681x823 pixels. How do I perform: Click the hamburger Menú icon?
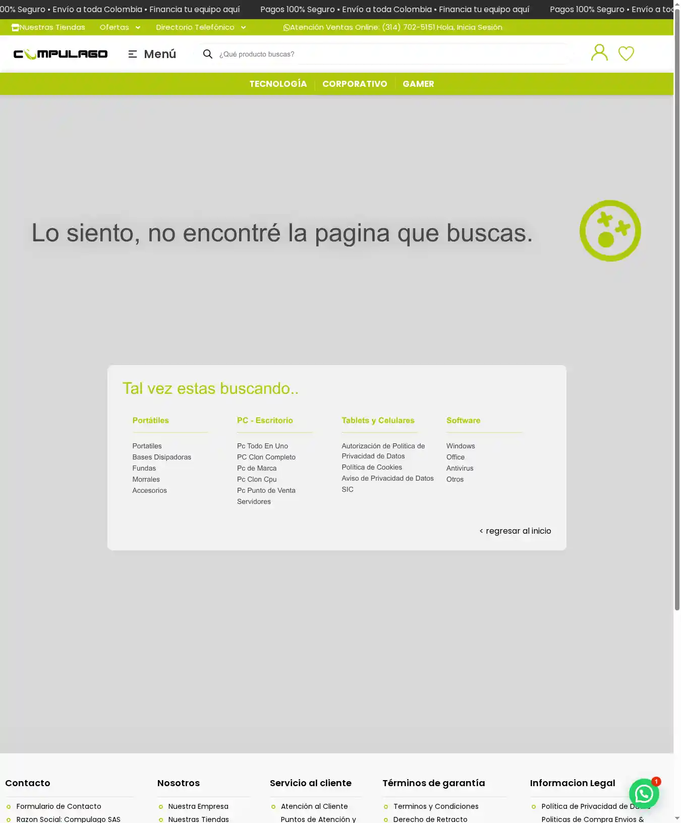[x=133, y=54]
